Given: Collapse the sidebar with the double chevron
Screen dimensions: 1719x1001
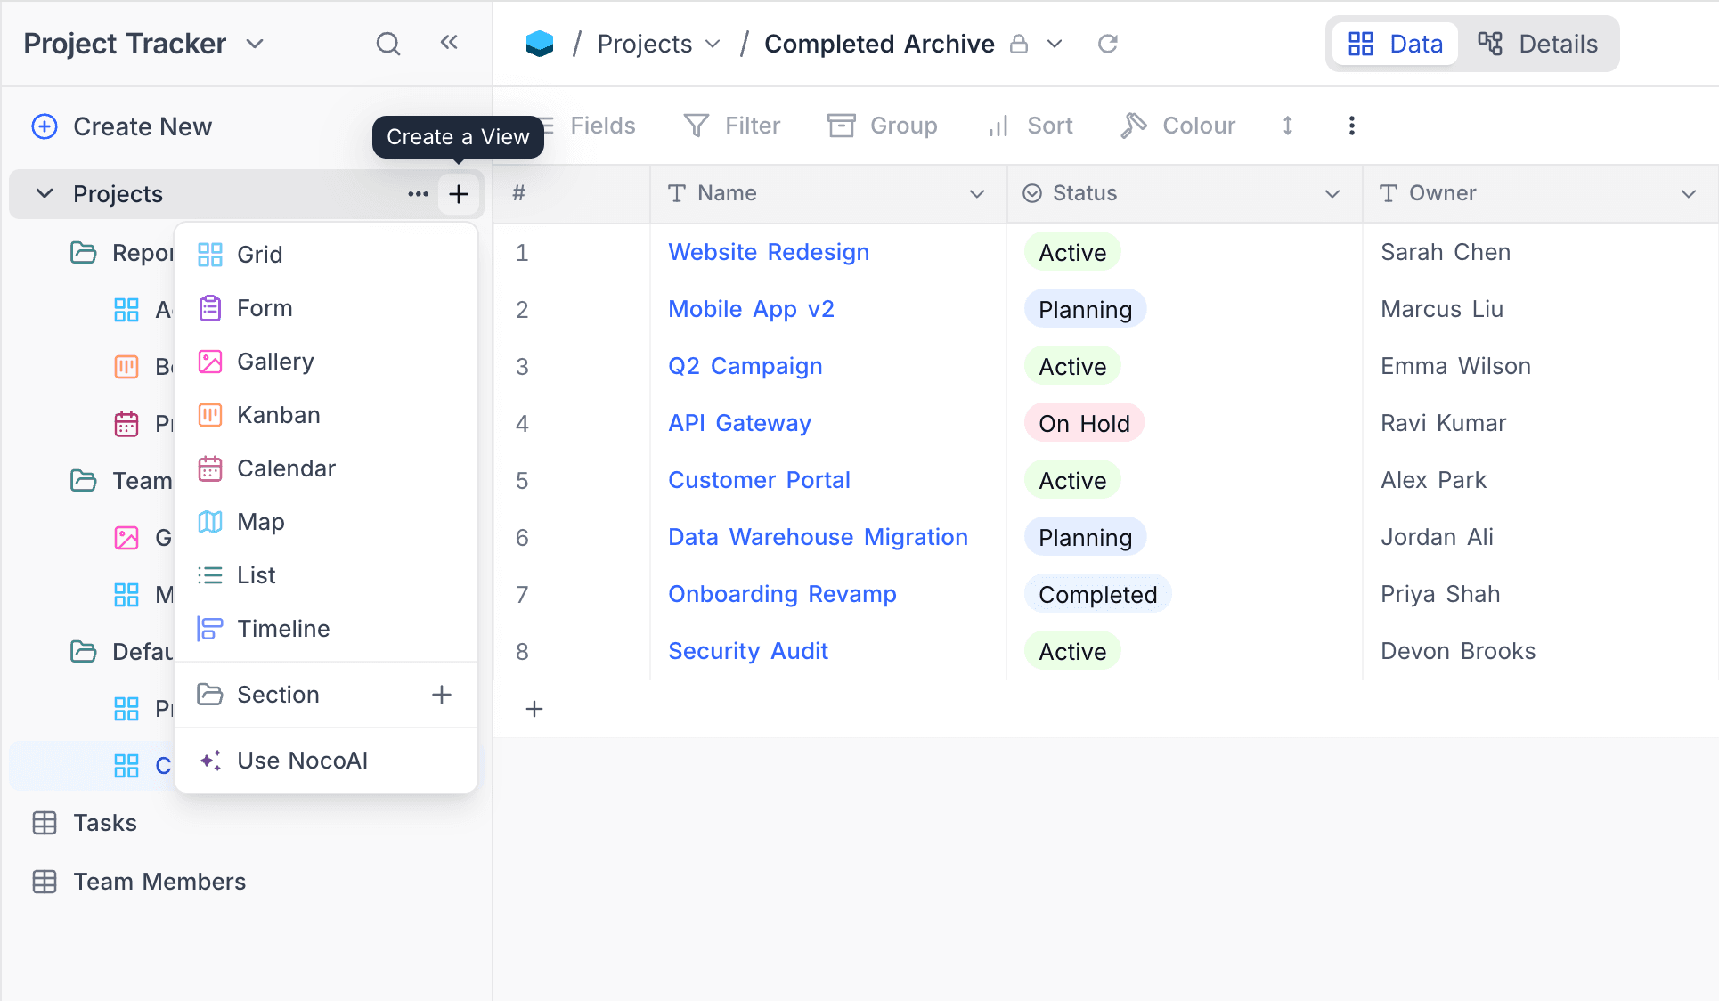Looking at the screenshot, I should click(x=449, y=43).
